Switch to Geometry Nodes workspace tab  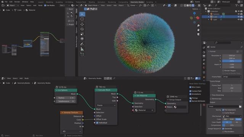pos(137,2)
